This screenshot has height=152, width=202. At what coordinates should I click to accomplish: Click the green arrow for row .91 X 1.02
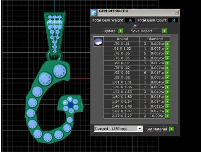tap(167, 49)
